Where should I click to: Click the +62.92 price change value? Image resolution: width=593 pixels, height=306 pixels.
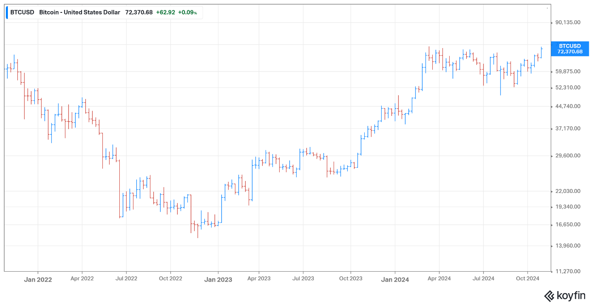165,12
